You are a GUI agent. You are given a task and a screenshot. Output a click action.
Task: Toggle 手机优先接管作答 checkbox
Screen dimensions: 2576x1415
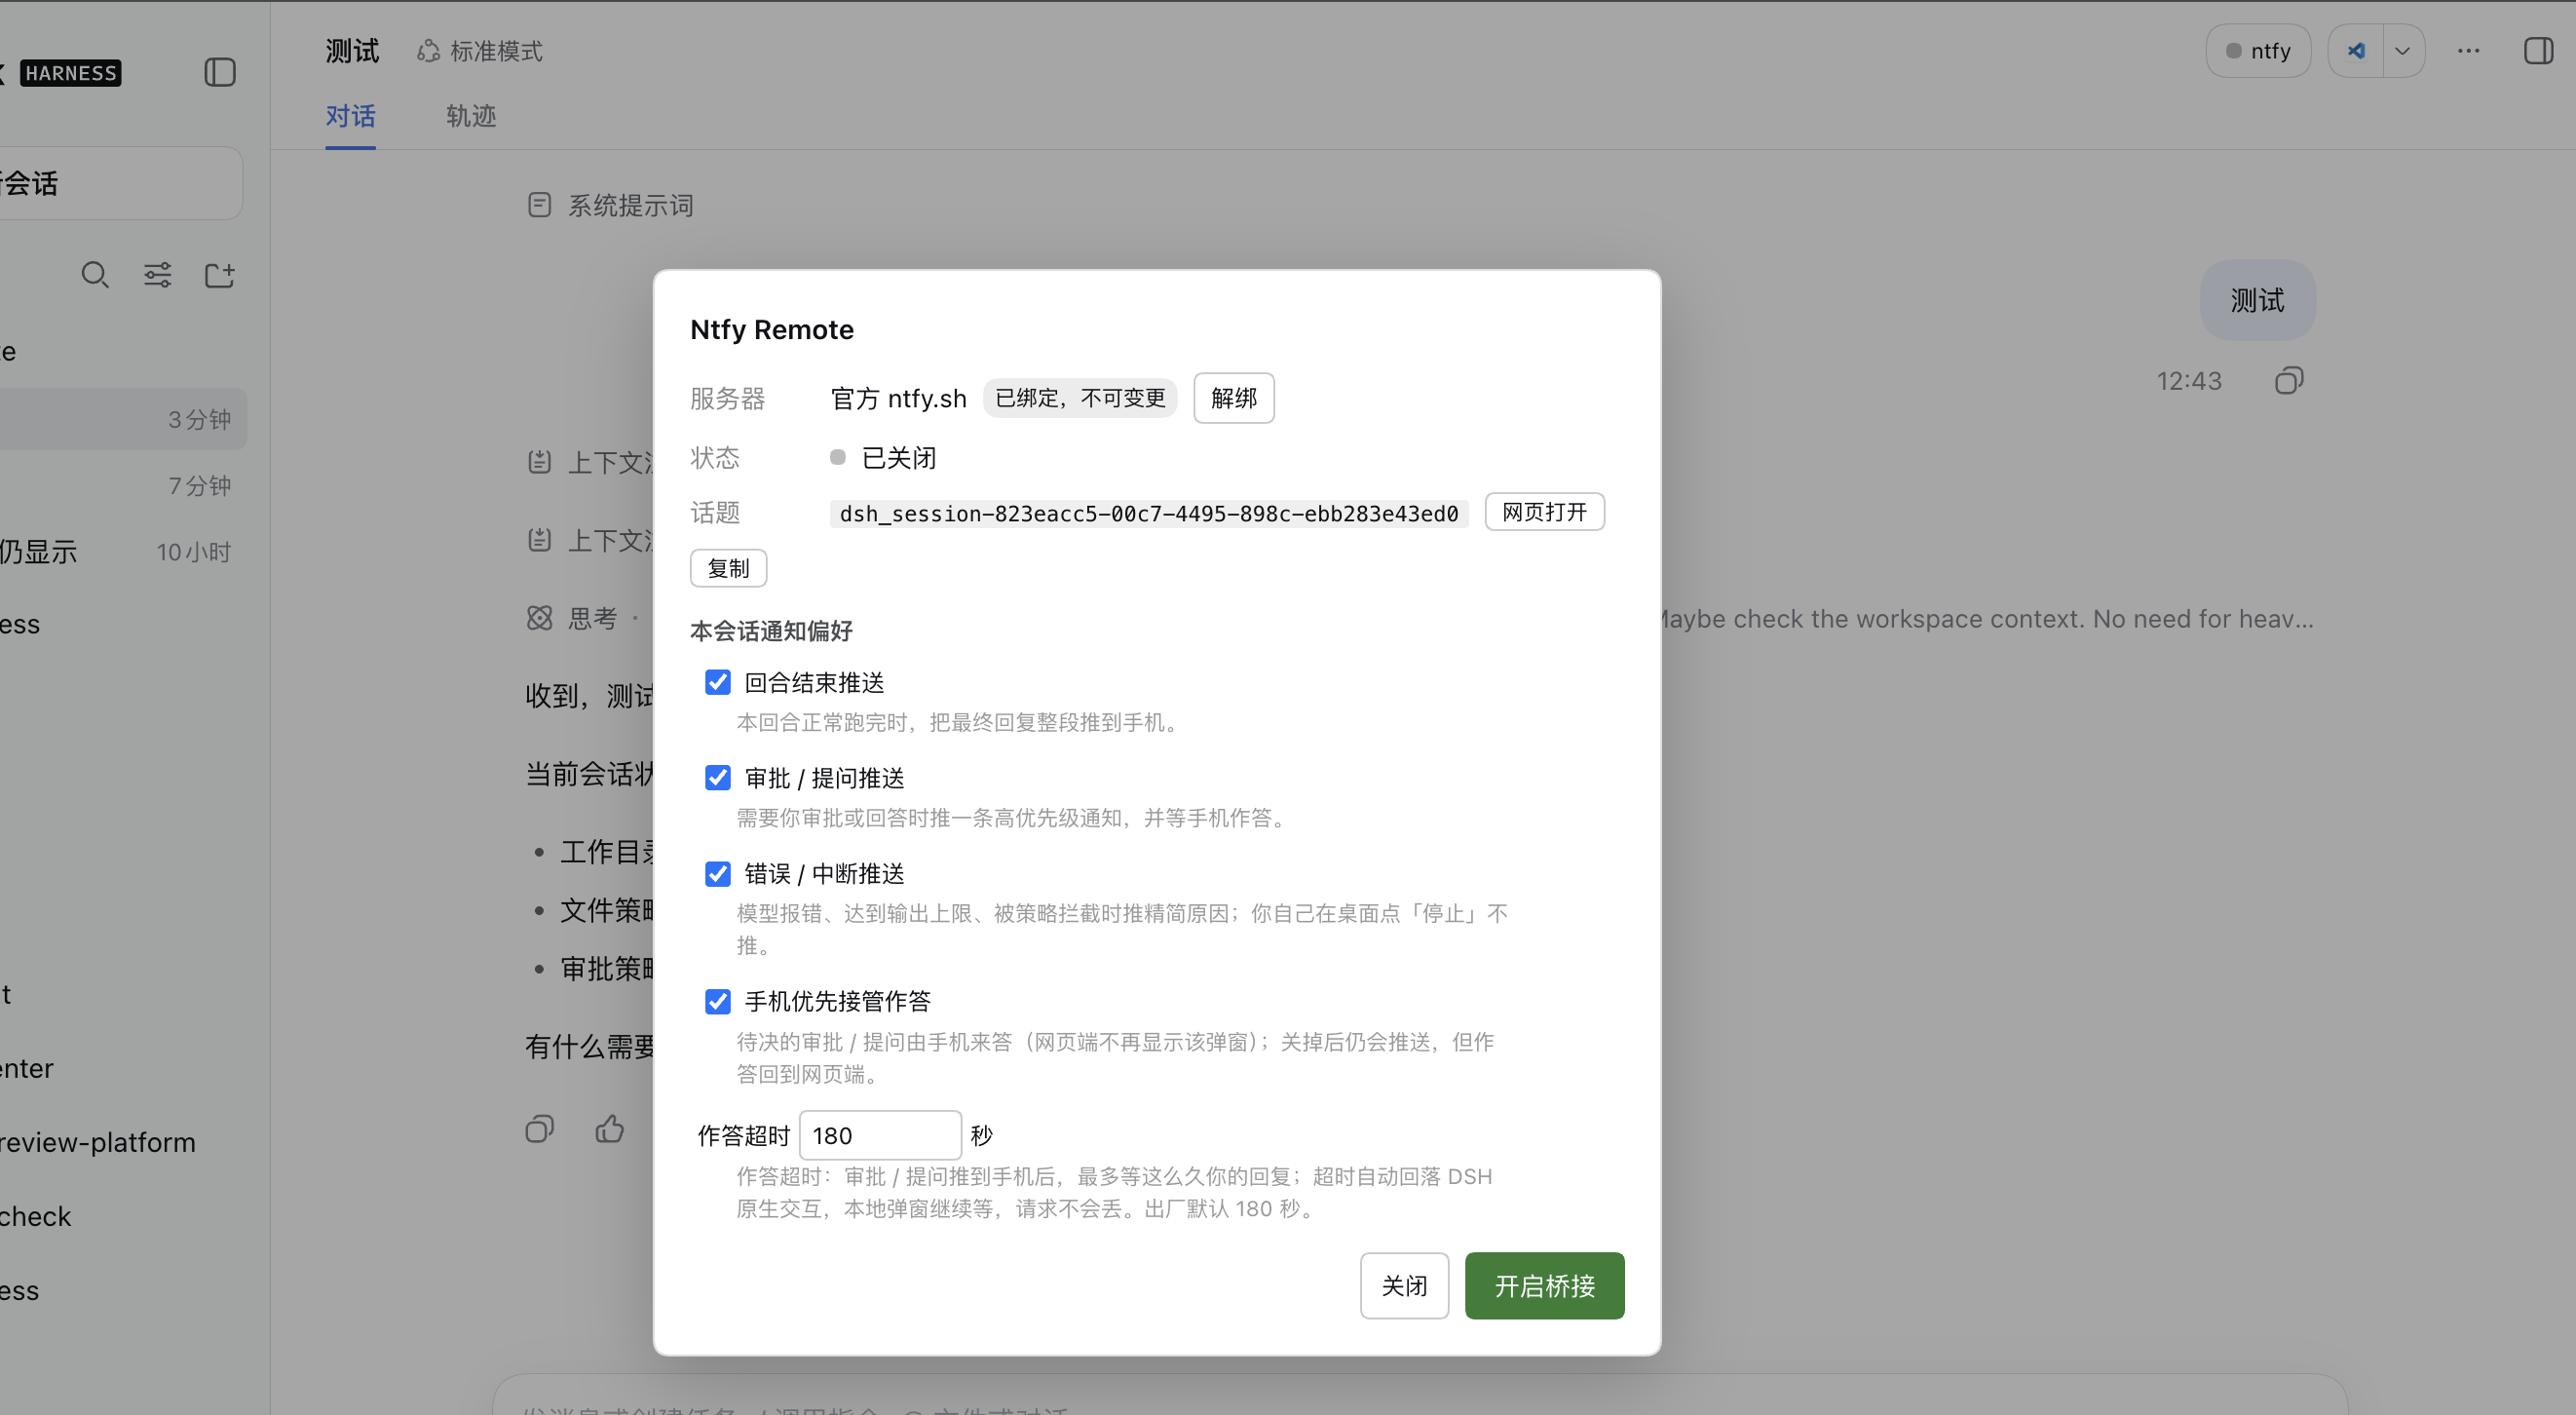[x=717, y=1002]
